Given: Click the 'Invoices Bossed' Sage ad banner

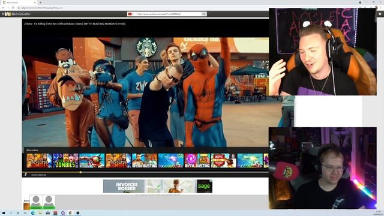Looking at the screenshot, I should pos(158,186).
